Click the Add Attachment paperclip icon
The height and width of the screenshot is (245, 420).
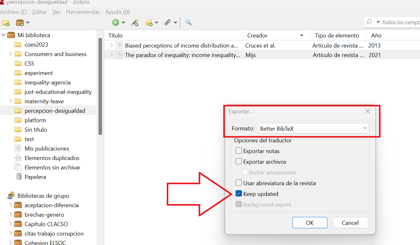167,23
